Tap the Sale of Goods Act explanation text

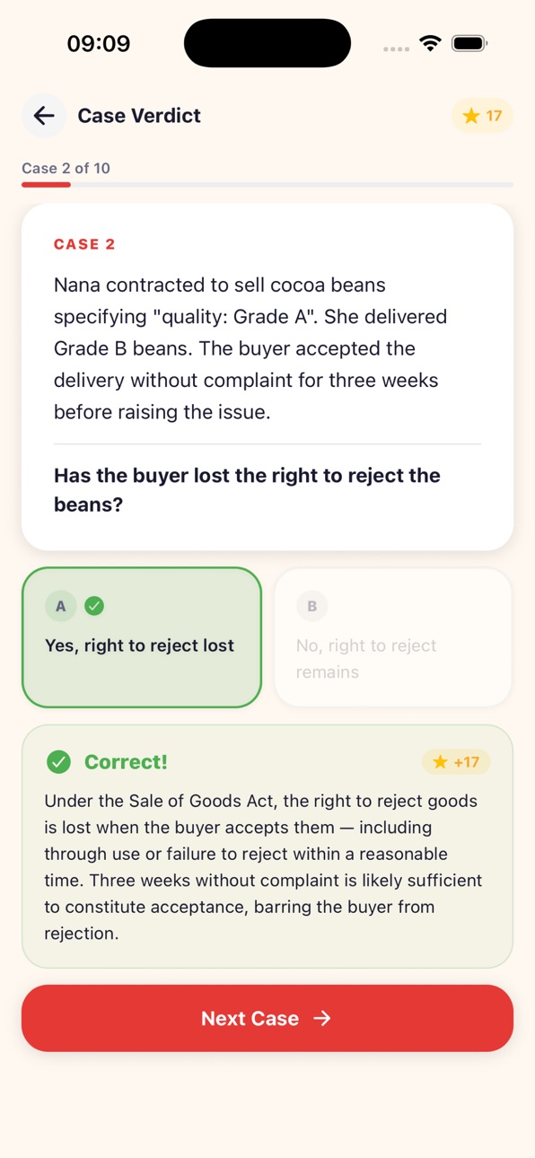pos(263,867)
